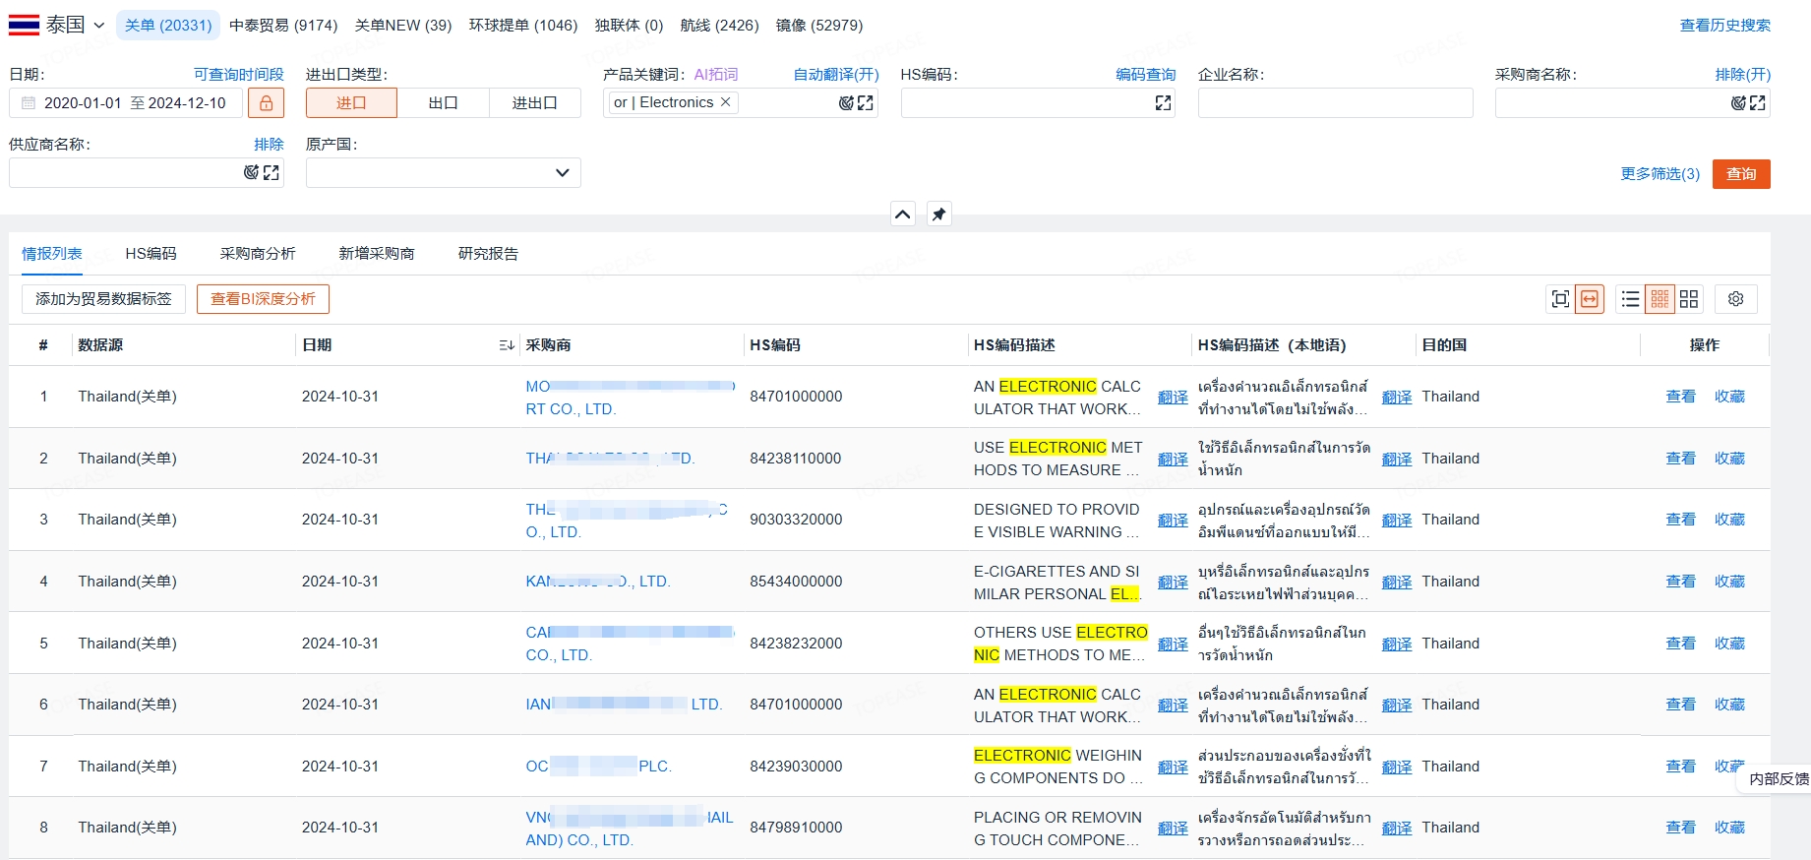Toggle the 排除 option for 采购商名称

click(x=1742, y=75)
